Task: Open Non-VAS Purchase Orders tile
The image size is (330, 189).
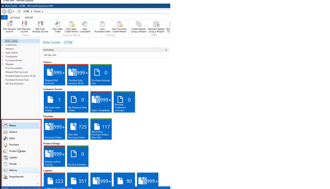Action: tap(78, 129)
